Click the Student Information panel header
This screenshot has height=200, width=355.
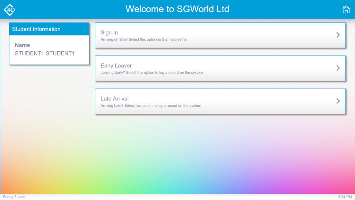point(49,29)
